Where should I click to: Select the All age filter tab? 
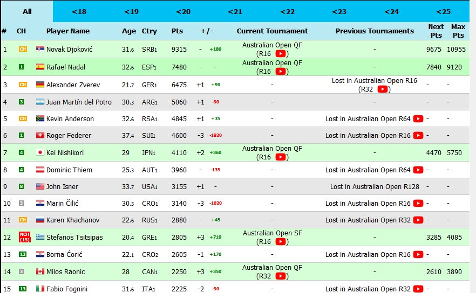point(26,11)
